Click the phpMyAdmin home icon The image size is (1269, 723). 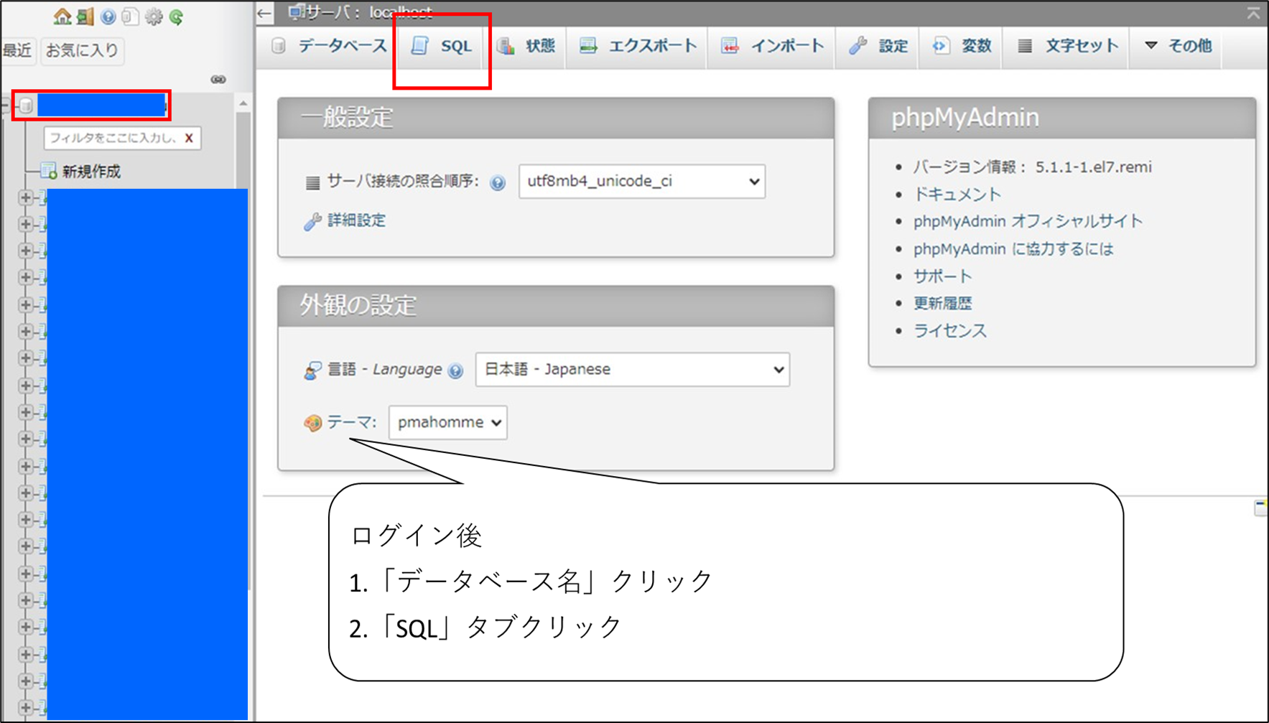(x=62, y=16)
